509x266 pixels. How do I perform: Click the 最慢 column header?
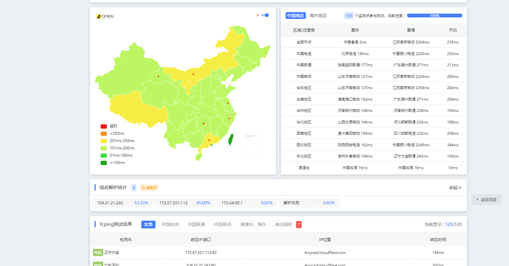pyautogui.click(x=411, y=30)
